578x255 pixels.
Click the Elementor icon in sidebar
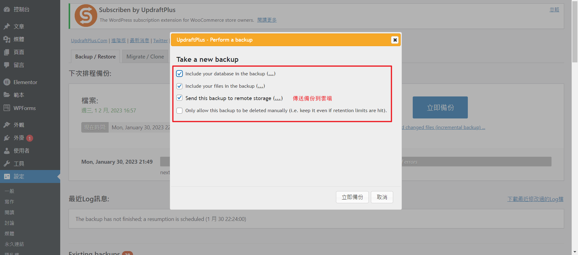click(7, 82)
